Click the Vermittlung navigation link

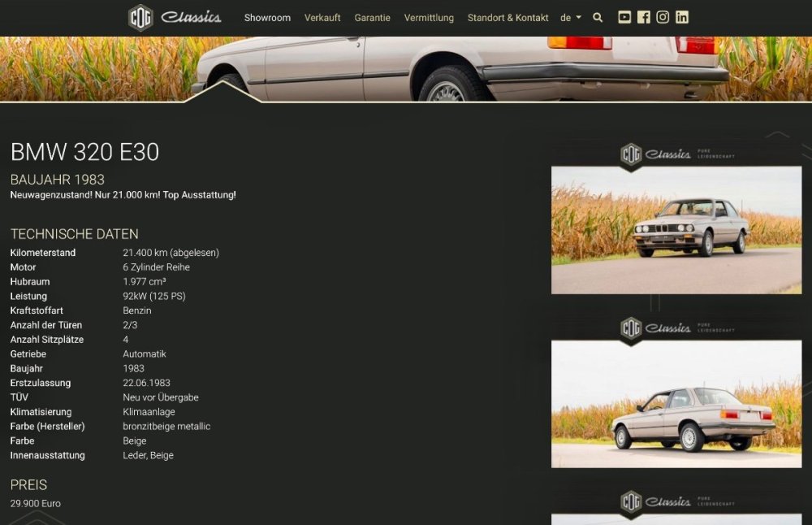(x=429, y=17)
